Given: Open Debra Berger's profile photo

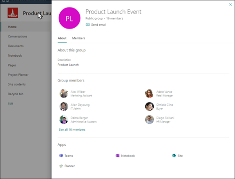Looking at the screenshot, I should pyautogui.click(x=63, y=119).
